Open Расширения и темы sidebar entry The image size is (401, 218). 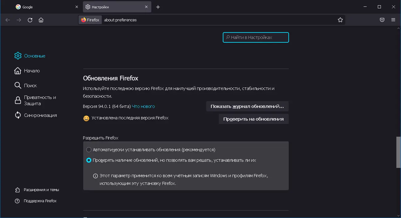tap(41, 190)
